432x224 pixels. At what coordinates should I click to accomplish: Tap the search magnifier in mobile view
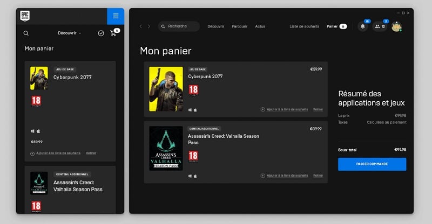tap(26, 33)
